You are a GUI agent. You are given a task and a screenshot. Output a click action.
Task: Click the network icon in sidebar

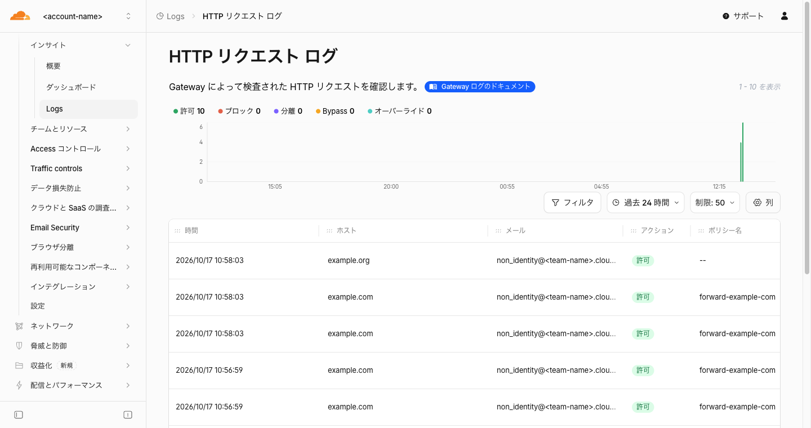19,326
